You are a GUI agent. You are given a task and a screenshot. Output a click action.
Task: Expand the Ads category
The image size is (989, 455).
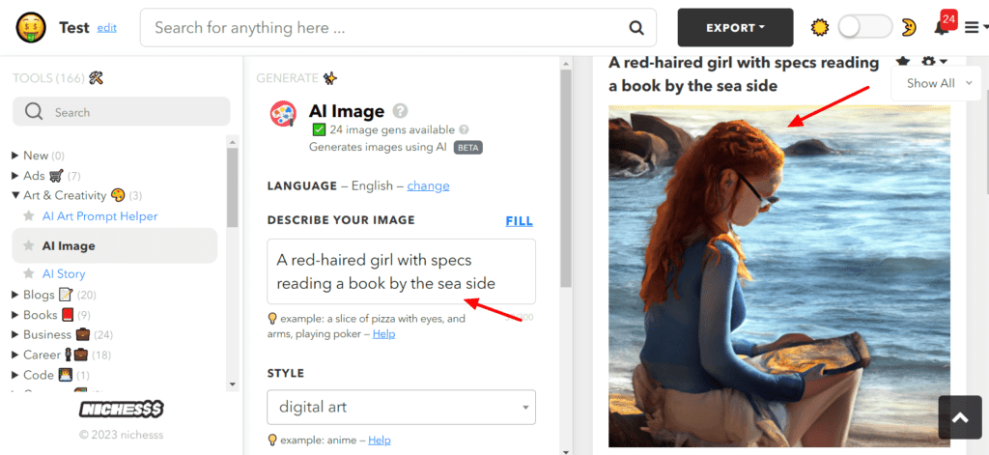click(15, 176)
